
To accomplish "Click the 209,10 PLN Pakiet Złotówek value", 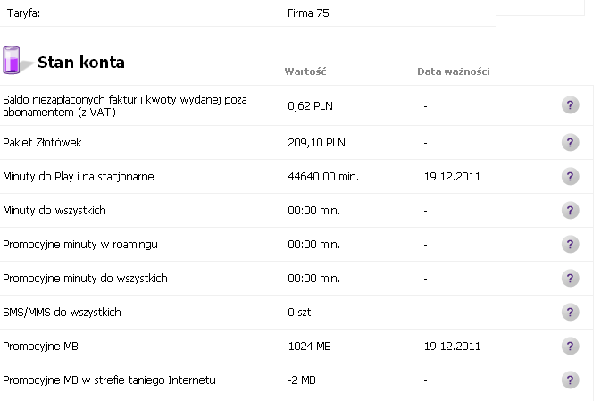I will (x=316, y=143).
